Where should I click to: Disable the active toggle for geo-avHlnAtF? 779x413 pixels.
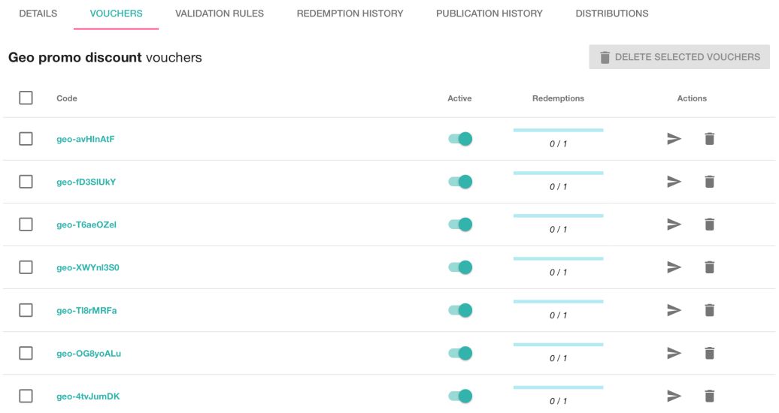[x=460, y=139]
